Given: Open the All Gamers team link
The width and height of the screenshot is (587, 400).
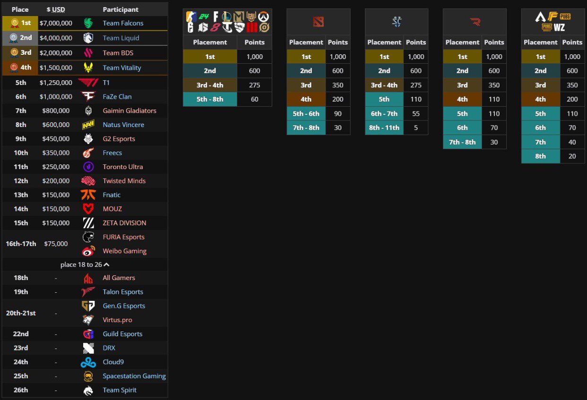Looking at the screenshot, I should pos(119,278).
